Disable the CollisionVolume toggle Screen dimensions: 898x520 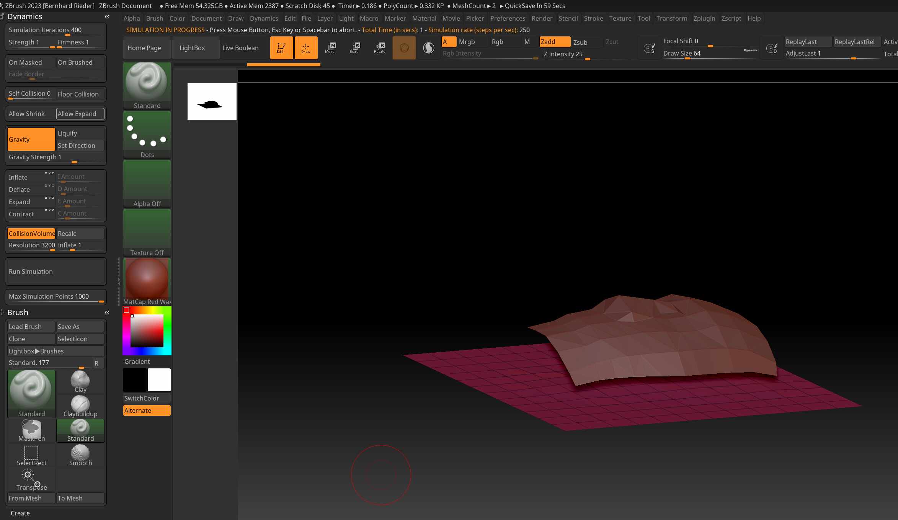pyautogui.click(x=31, y=234)
